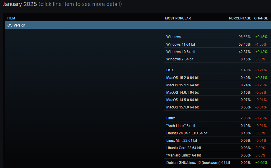Select the Windows 11 64 bit line item
Screen dimensions: 271x168
217,45
